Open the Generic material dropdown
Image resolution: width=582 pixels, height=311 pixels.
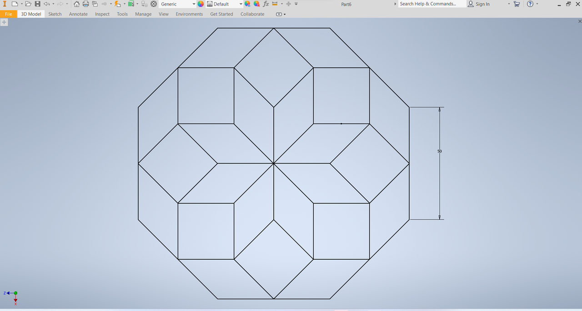pos(178,4)
